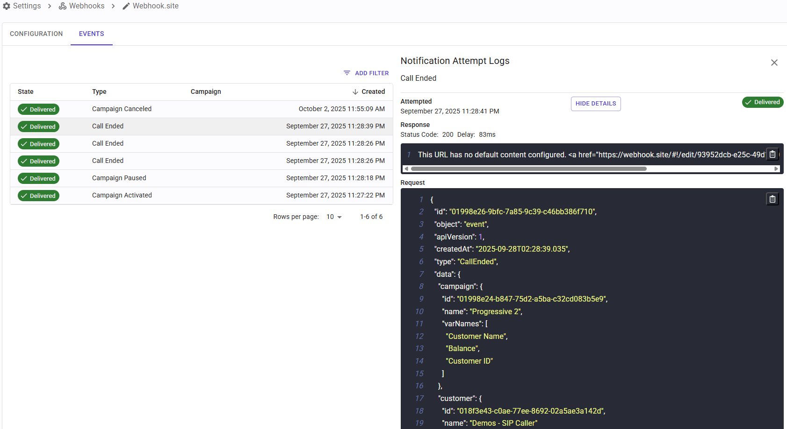
Task: Click the sort arrow beside Created column
Action: (x=355, y=92)
